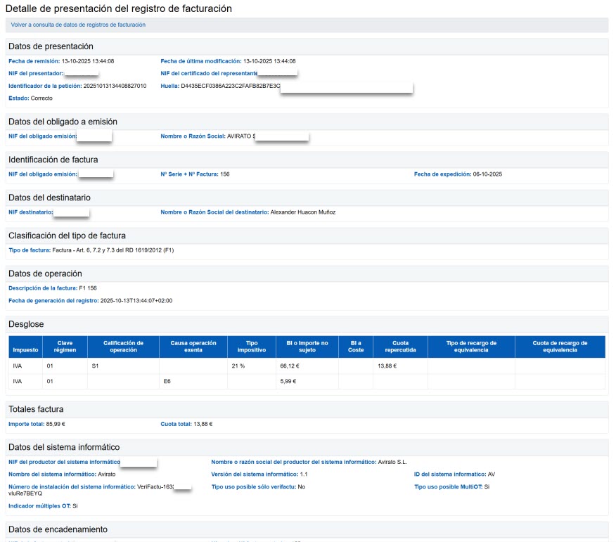
Task: Click 'Volver a consulta de datos' link
Action: (78, 25)
